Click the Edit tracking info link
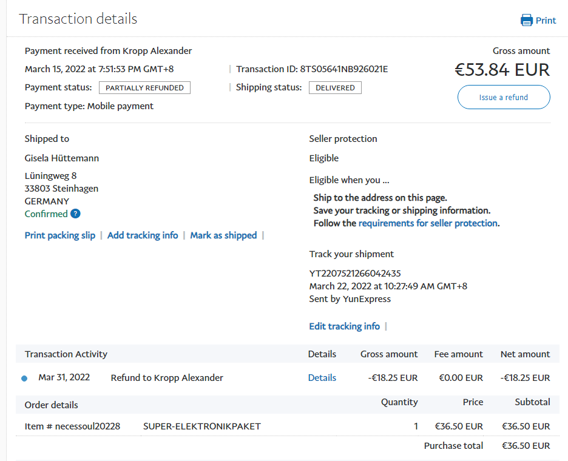 coord(344,326)
